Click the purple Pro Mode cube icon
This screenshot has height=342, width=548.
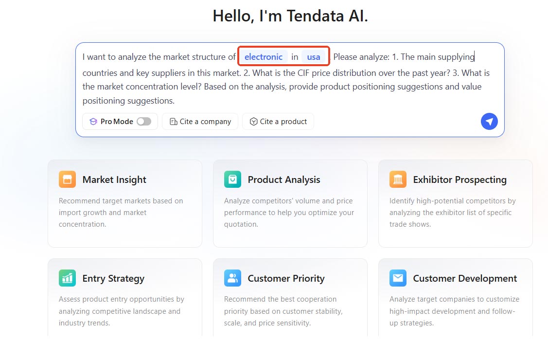(x=93, y=121)
